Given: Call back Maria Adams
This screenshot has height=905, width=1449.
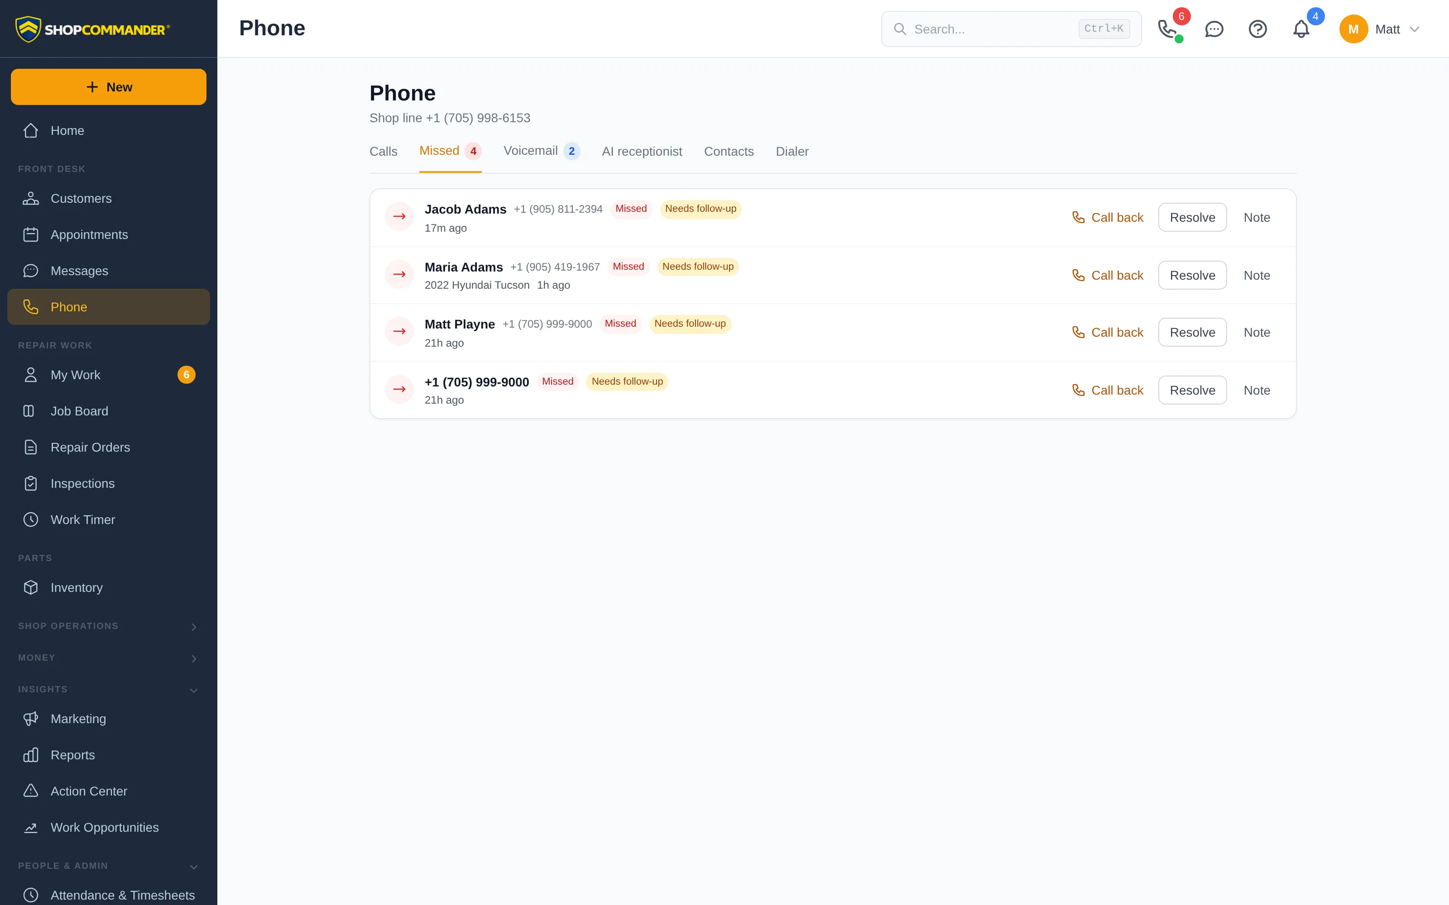Looking at the screenshot, I should click(1107, 275).
